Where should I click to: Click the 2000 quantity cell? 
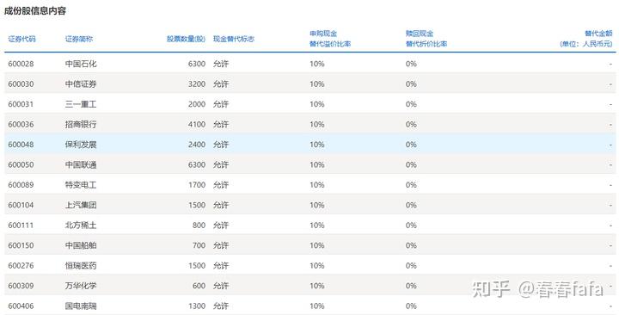pyautogui.click(x=197, y=104)
